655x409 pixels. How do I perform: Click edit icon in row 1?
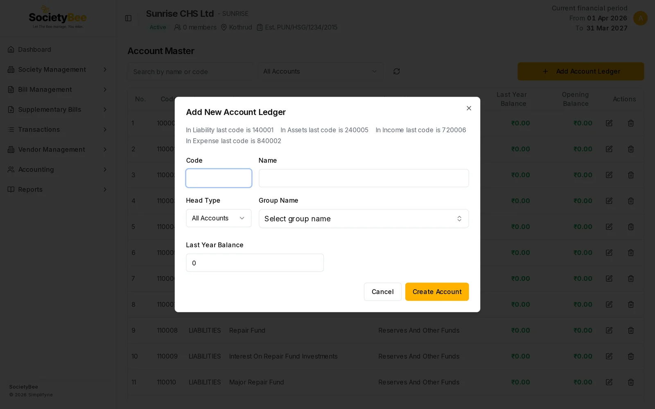click(609, 123)
